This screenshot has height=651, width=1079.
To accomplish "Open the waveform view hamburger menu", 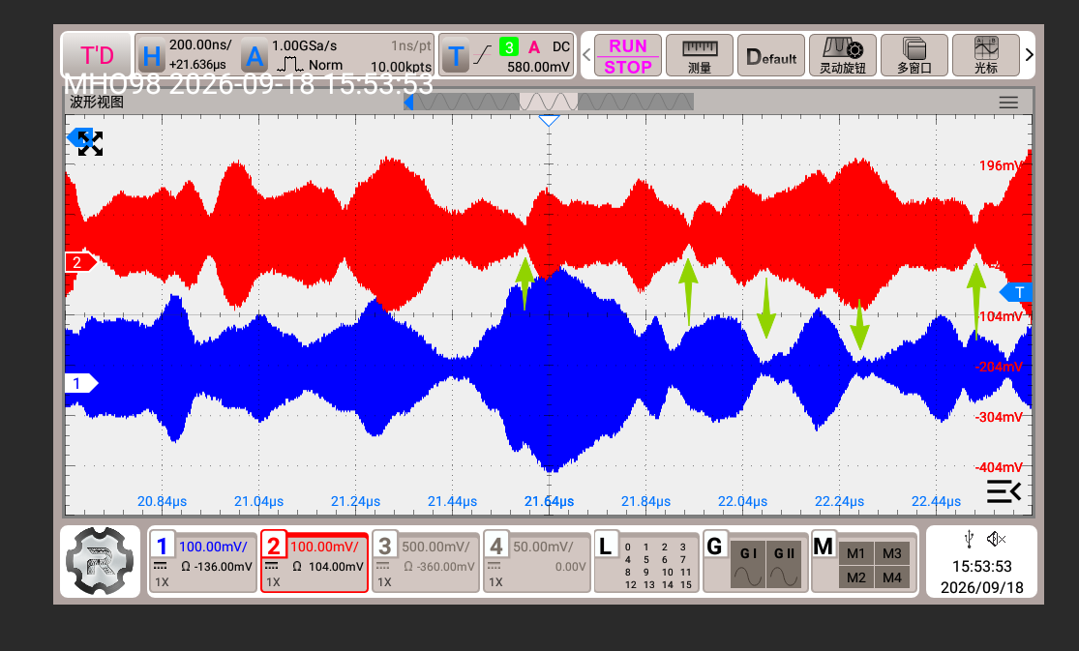I will coord(1008,103).
